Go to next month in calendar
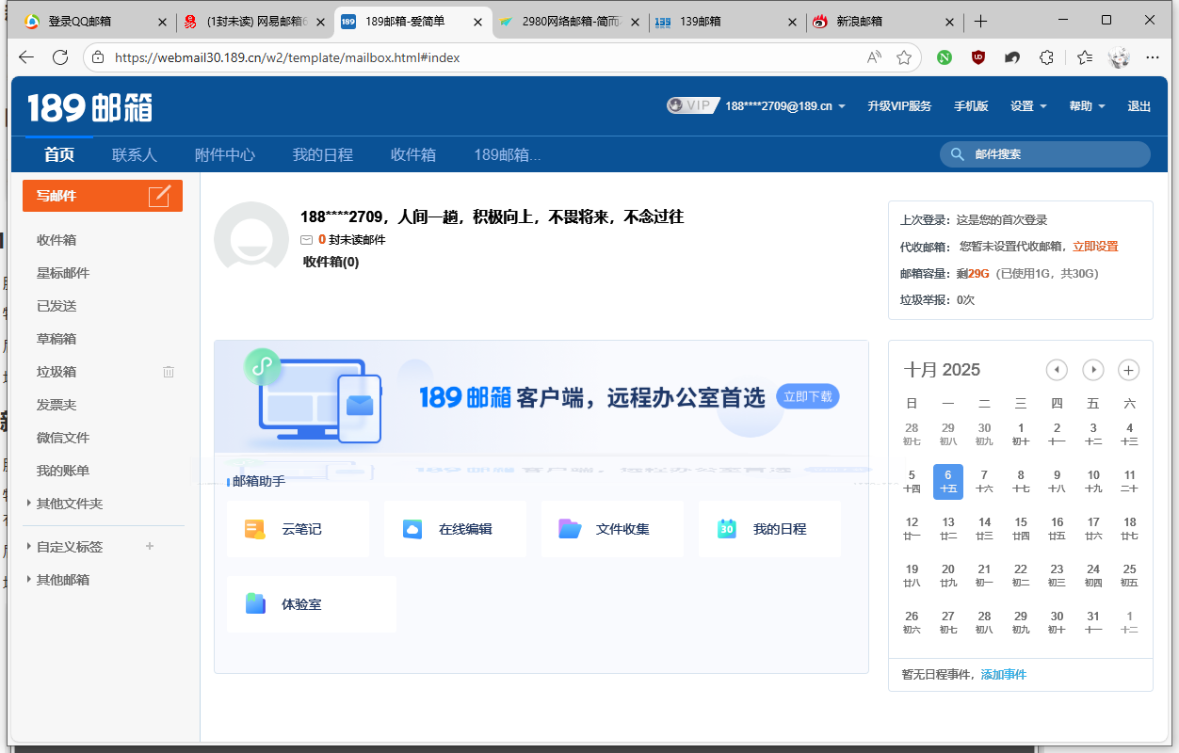The width and height of the screenshot is (1179, 753). [x=1092, y=370]
